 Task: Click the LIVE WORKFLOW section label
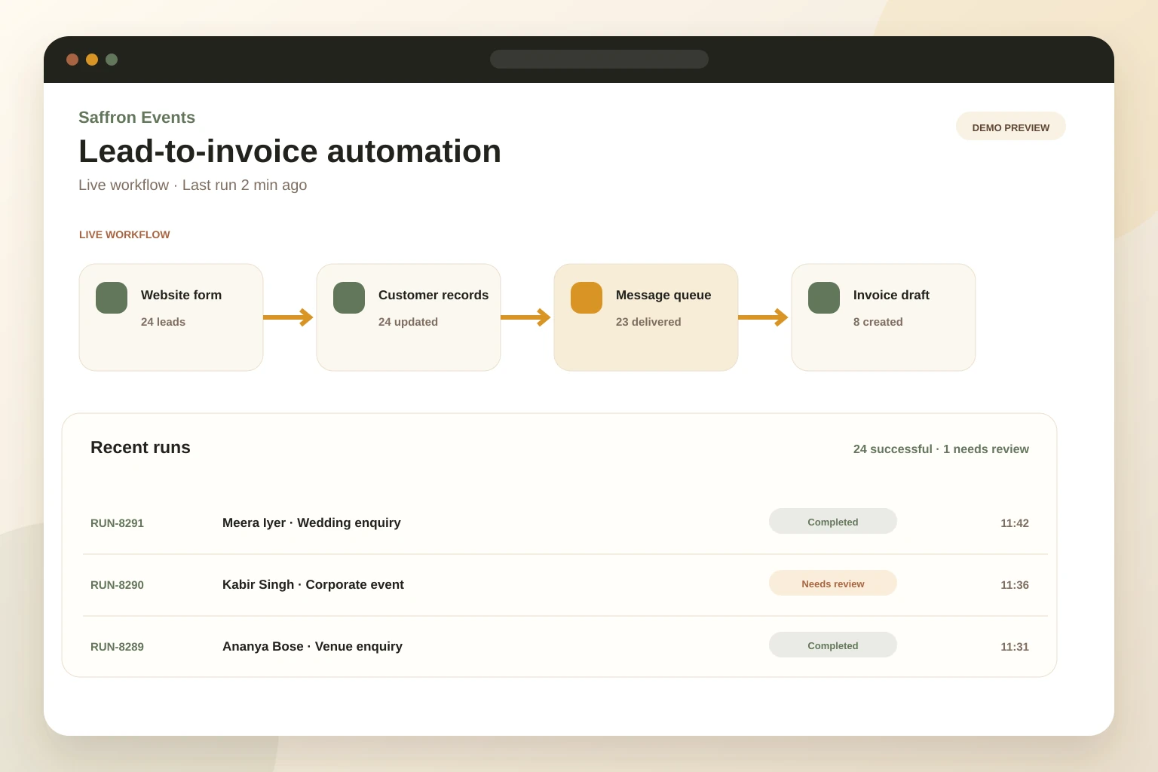124,235
